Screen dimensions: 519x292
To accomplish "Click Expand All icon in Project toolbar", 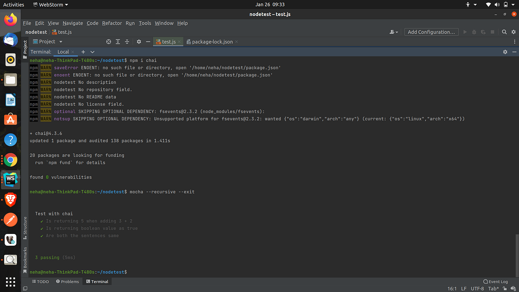I will pyautogui.click(x=118, y=42).
